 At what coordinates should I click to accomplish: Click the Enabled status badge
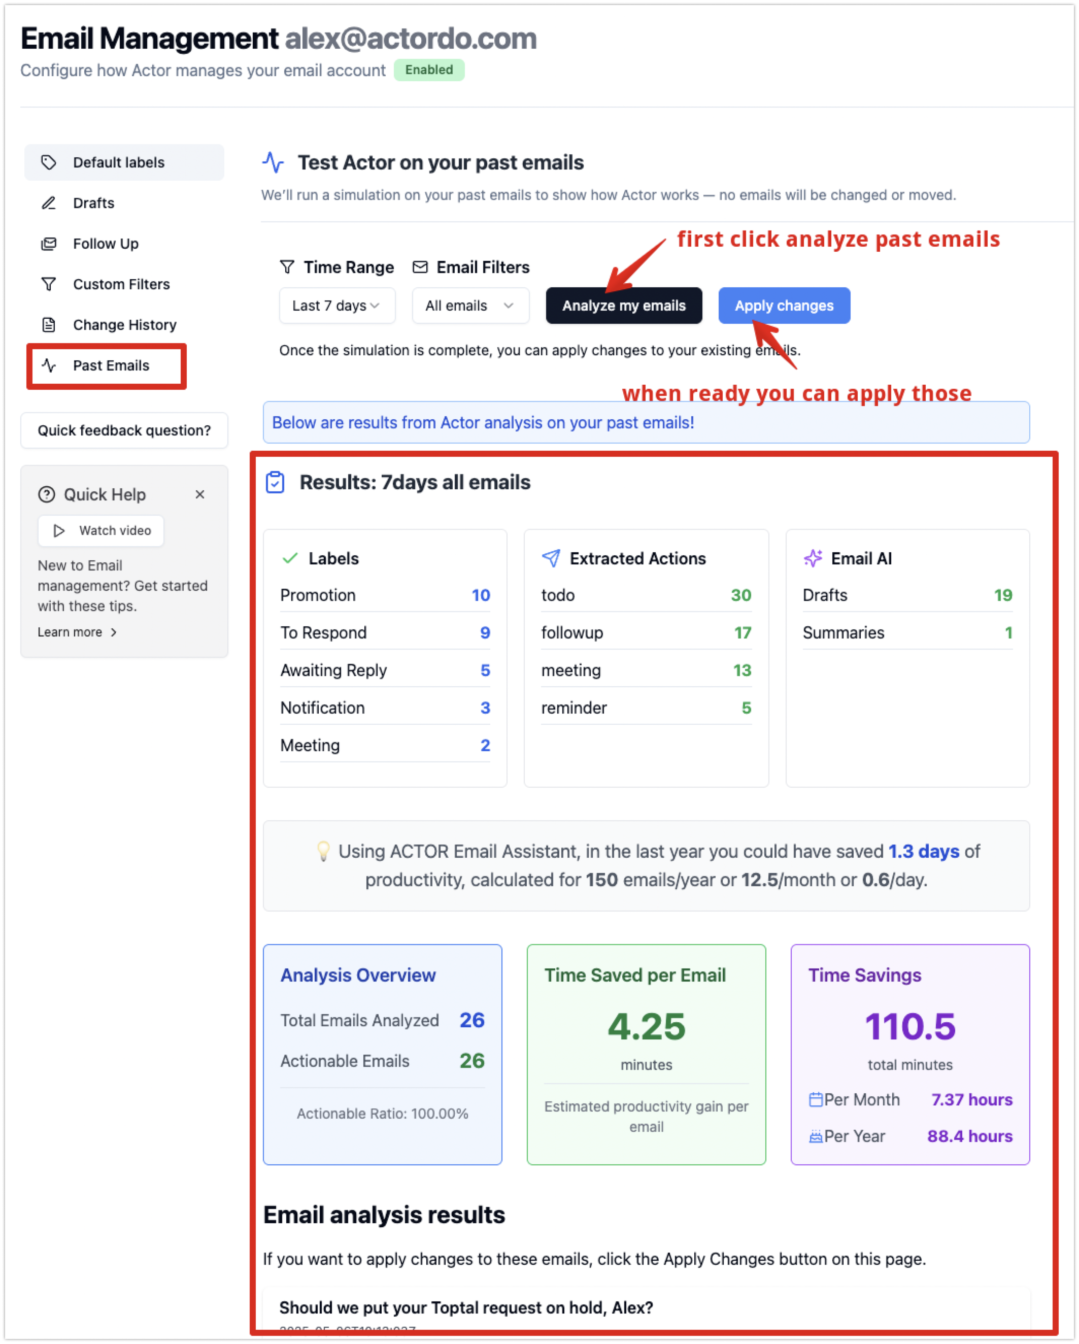[x=429, y=70]
